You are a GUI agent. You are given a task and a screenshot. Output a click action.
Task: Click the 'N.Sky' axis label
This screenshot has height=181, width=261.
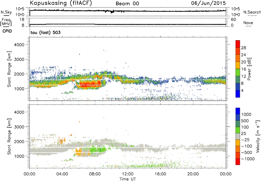tap(6, 12)
